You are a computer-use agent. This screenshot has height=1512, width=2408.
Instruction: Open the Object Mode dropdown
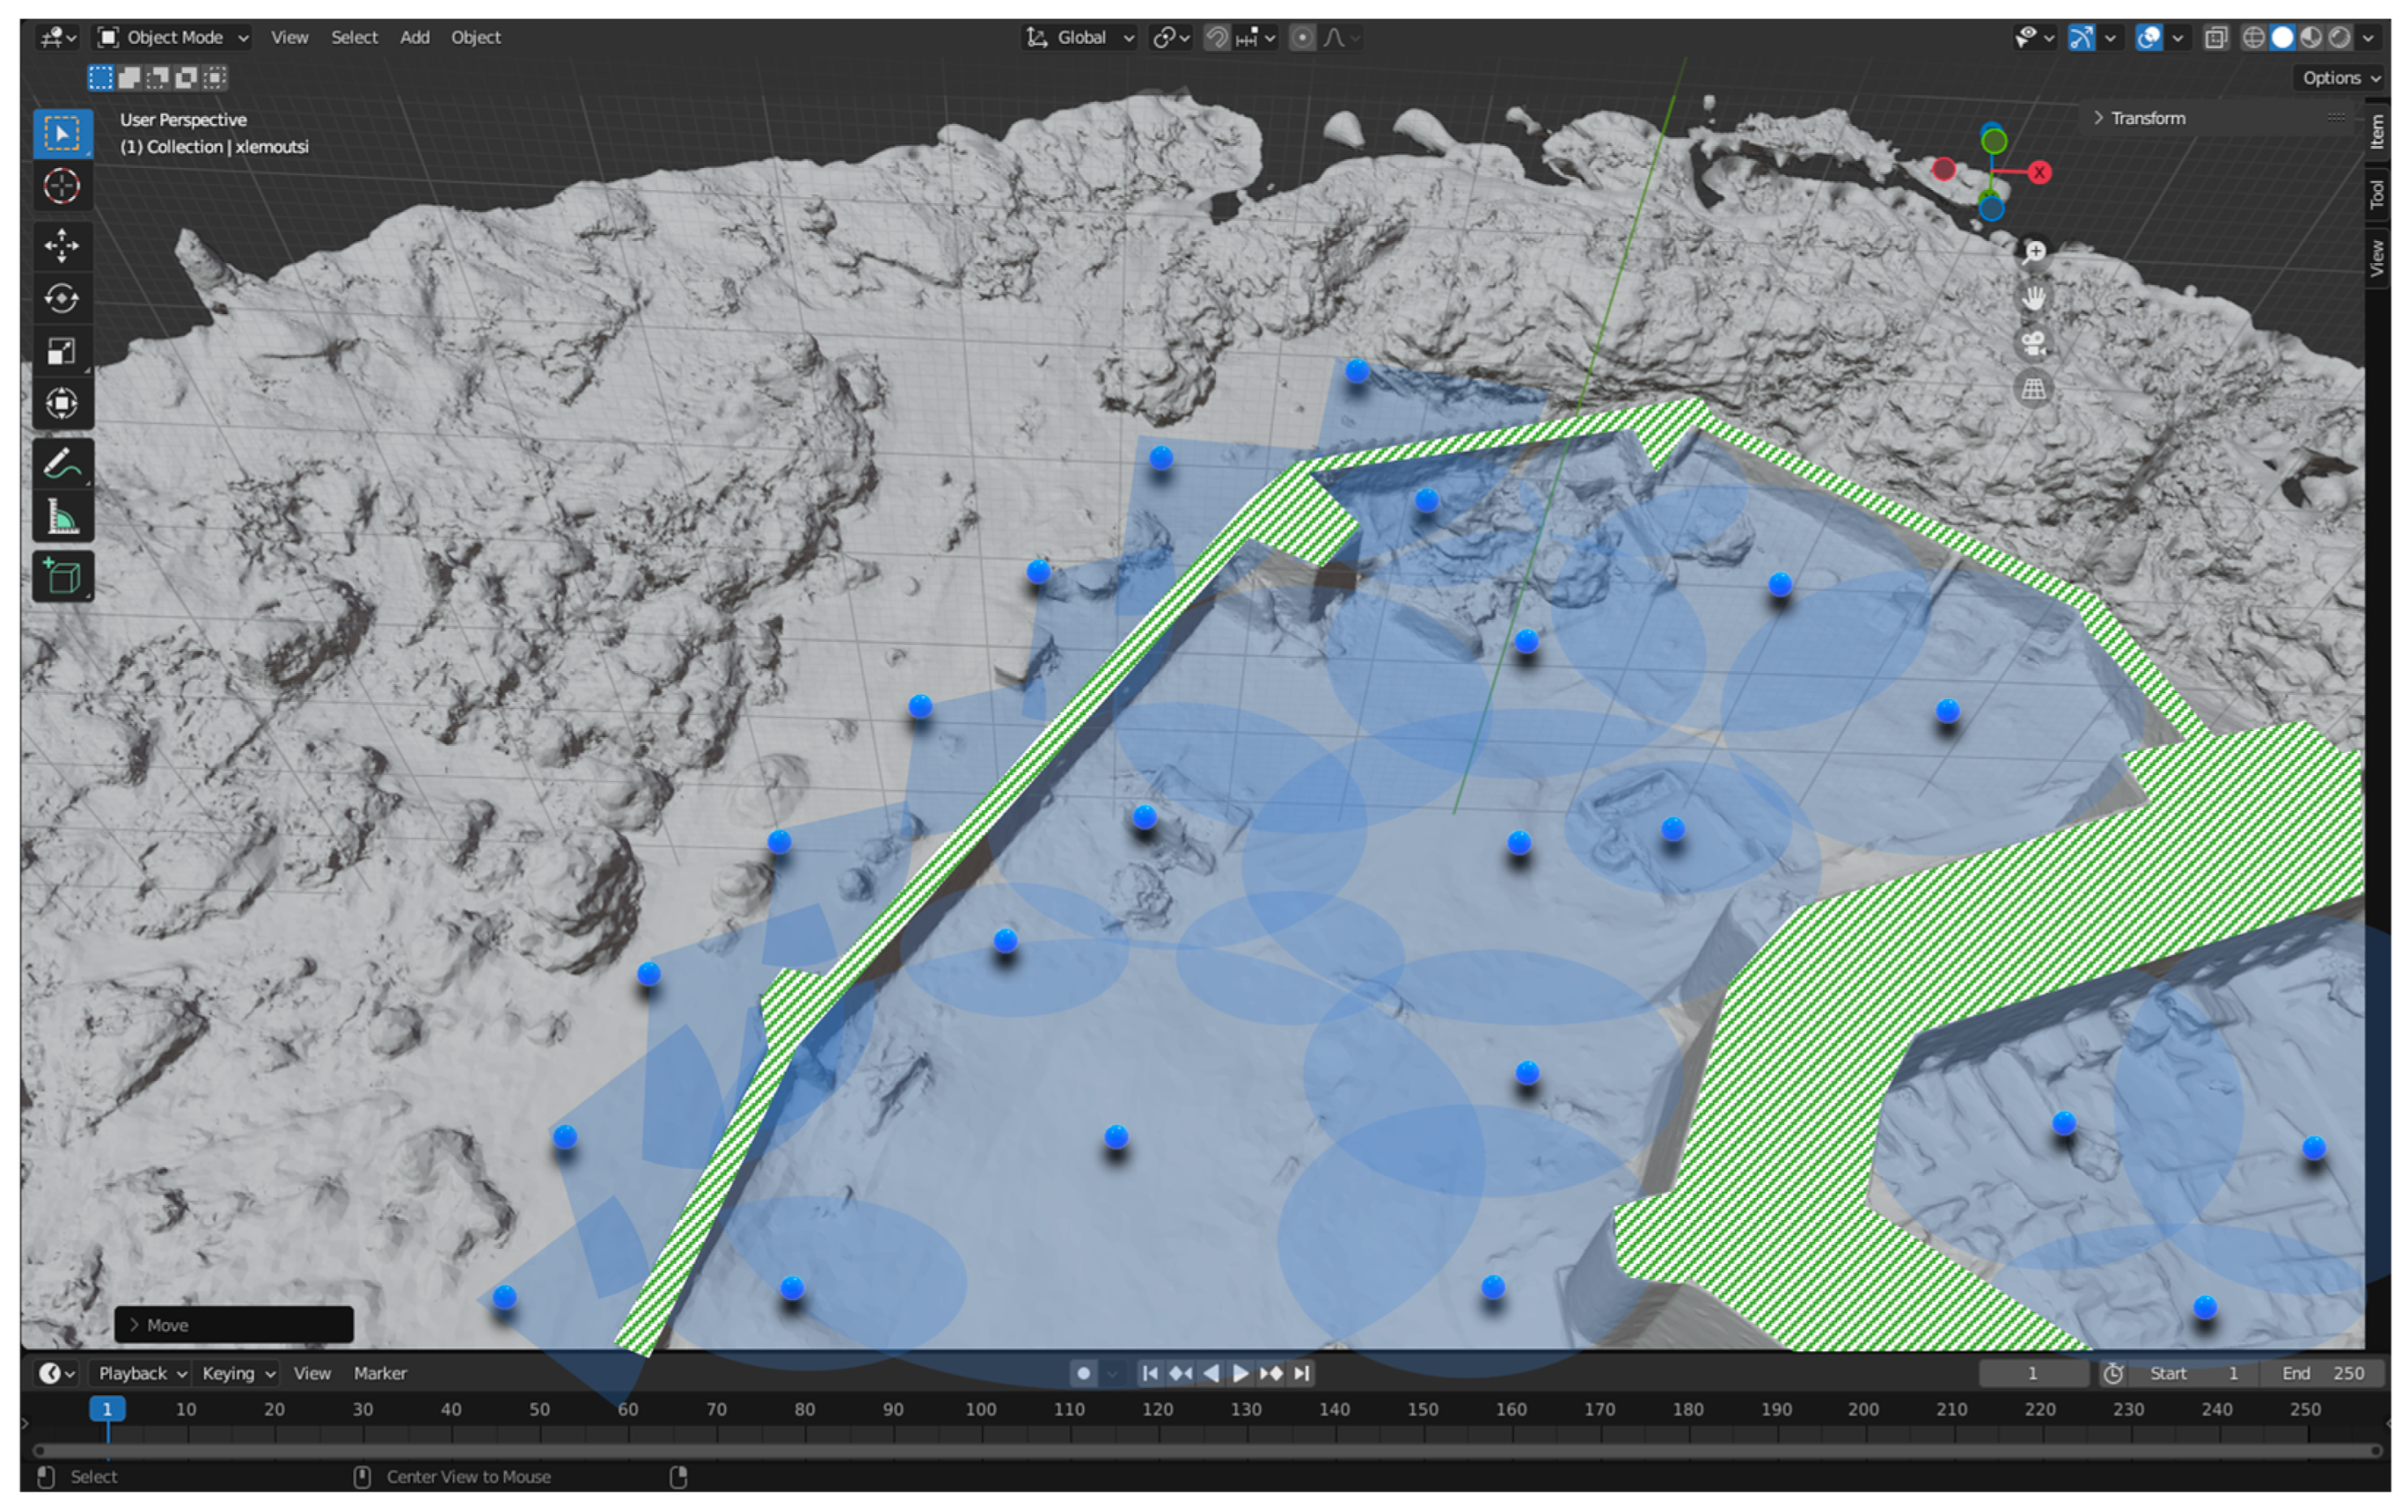[x=172, y=38]
